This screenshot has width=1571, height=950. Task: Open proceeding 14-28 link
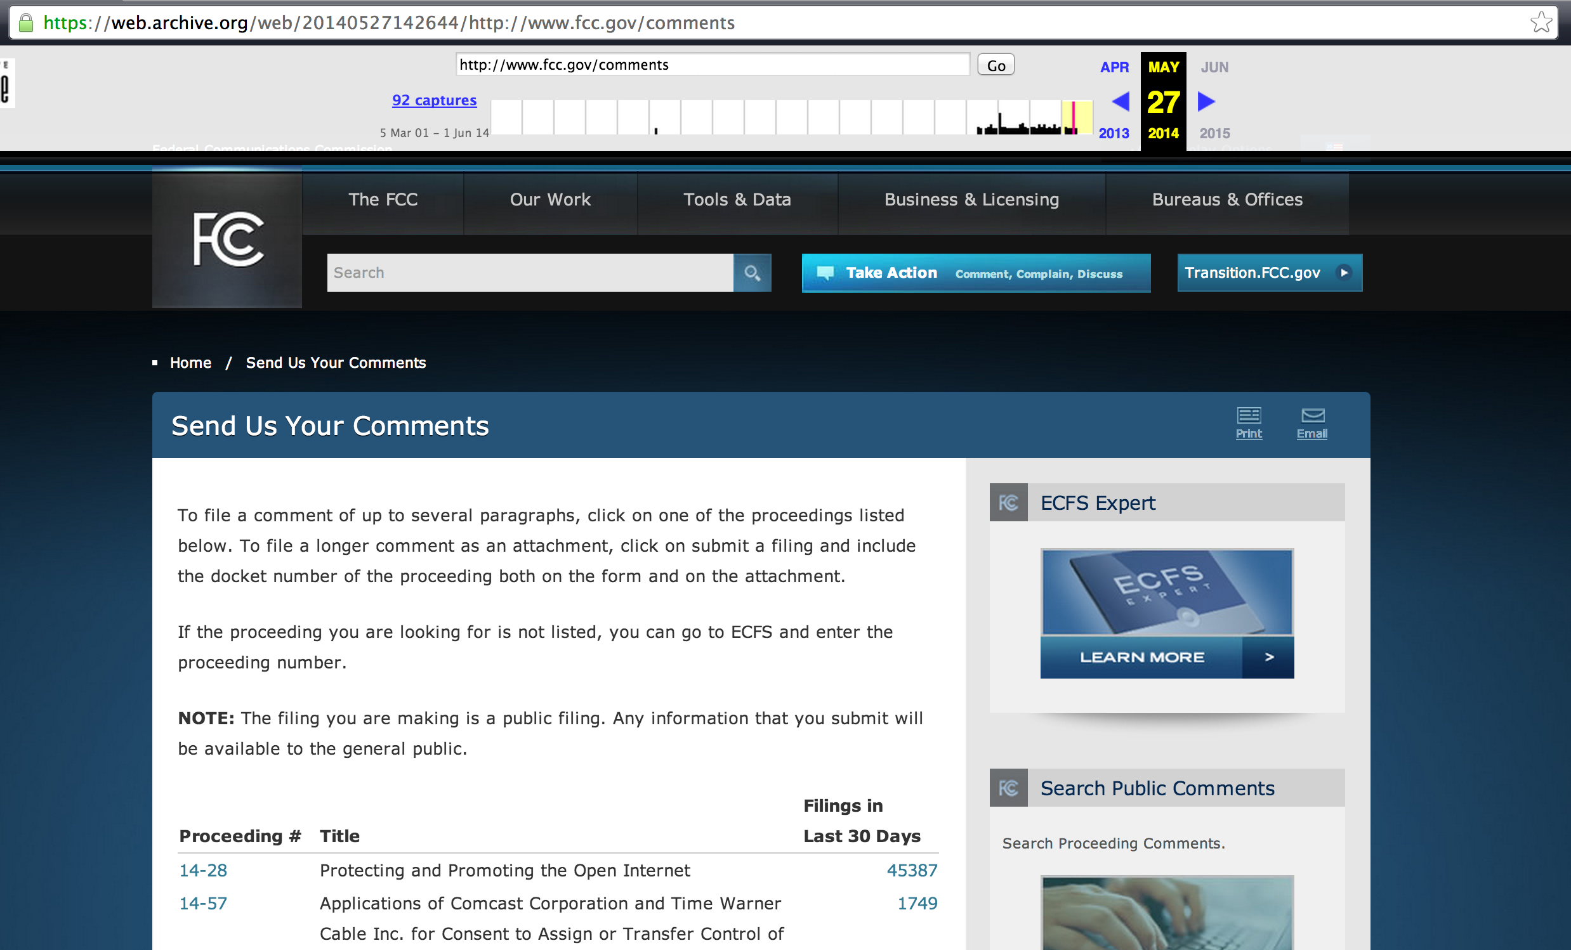pos(203,870)
